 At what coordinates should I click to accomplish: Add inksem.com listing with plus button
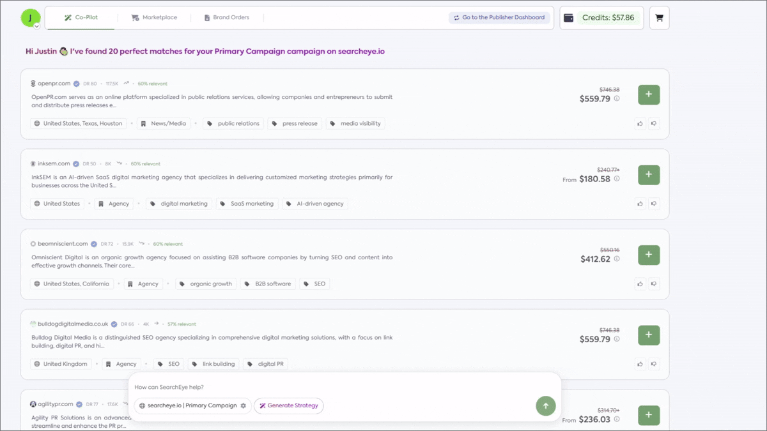coord(649,174)
